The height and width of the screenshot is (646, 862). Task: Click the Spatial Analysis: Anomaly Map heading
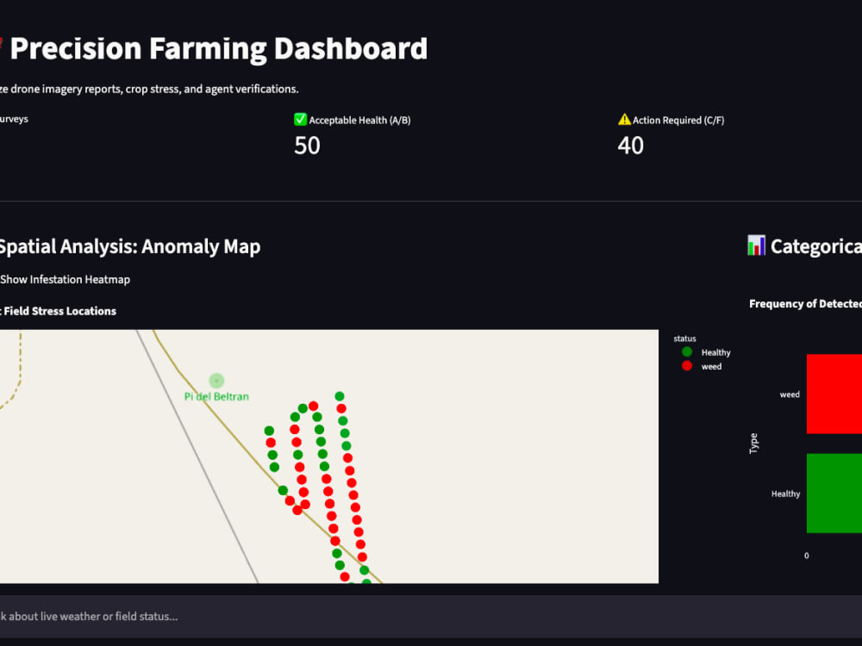(130, 246)
